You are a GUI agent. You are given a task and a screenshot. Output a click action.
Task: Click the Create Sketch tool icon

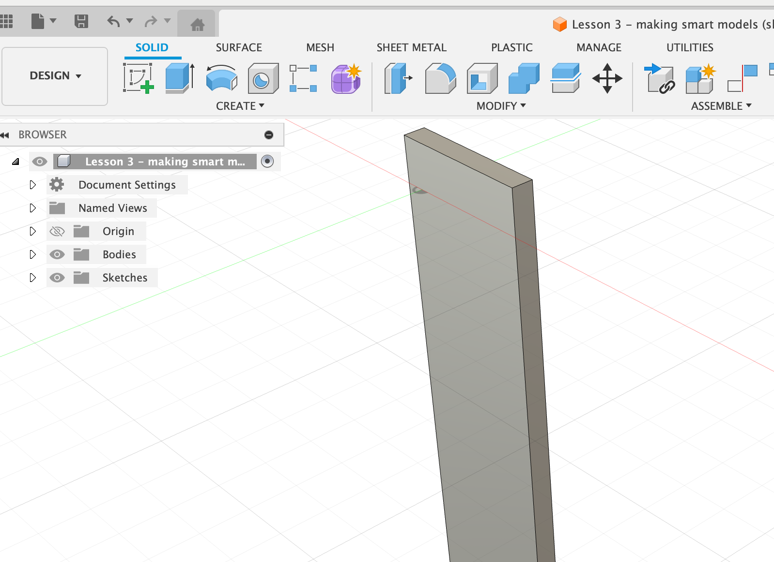coord(138,78)
